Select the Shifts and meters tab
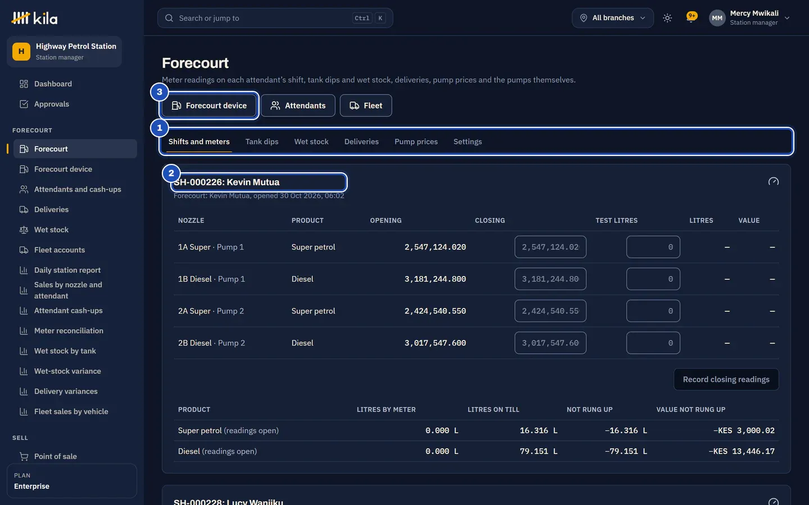 click(x=199, y=141)
